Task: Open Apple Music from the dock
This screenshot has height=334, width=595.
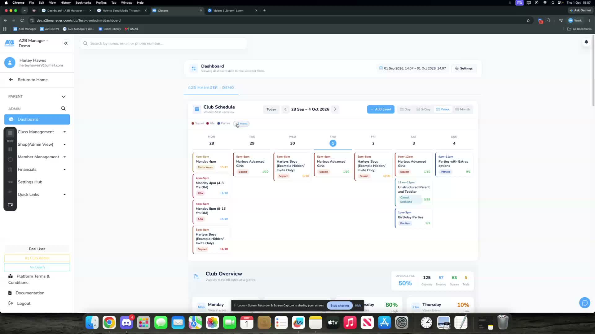Action: (350, 323)
